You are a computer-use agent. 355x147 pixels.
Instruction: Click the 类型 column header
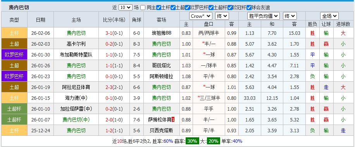[x=14, y=20]
